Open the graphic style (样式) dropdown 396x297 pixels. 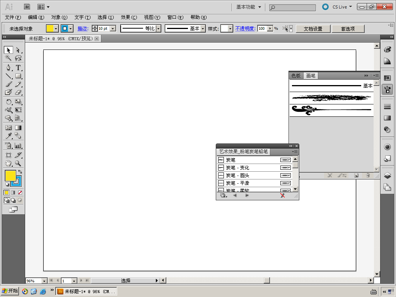tap(230, 29)
